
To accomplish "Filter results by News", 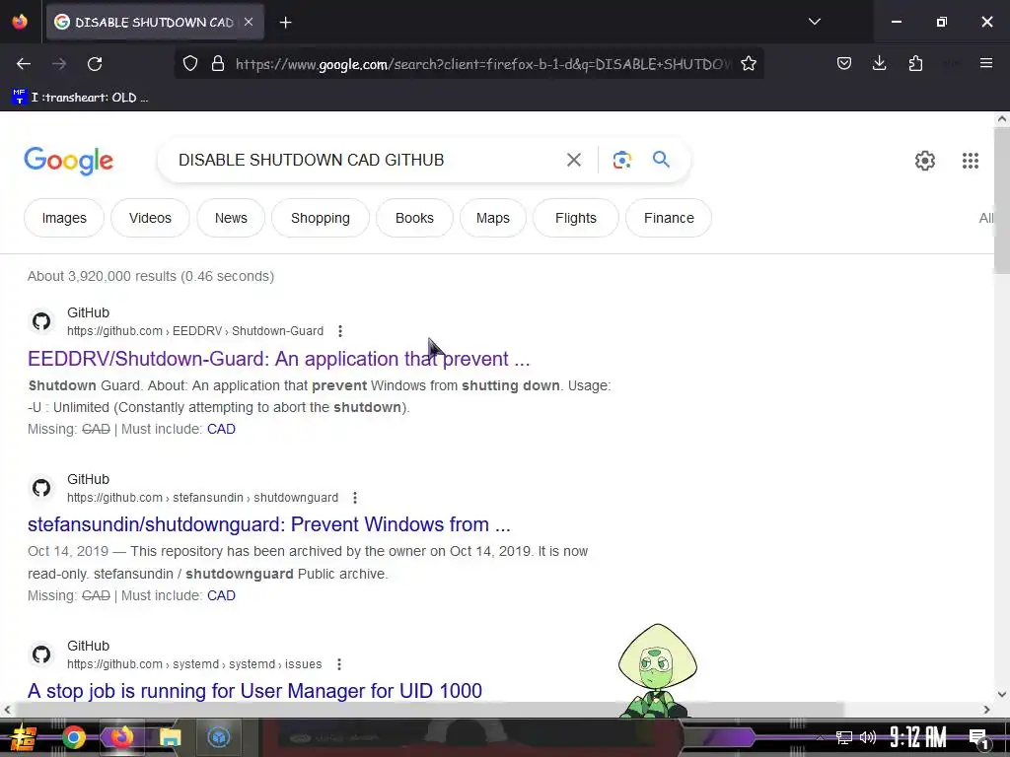I will click(231, 218).
